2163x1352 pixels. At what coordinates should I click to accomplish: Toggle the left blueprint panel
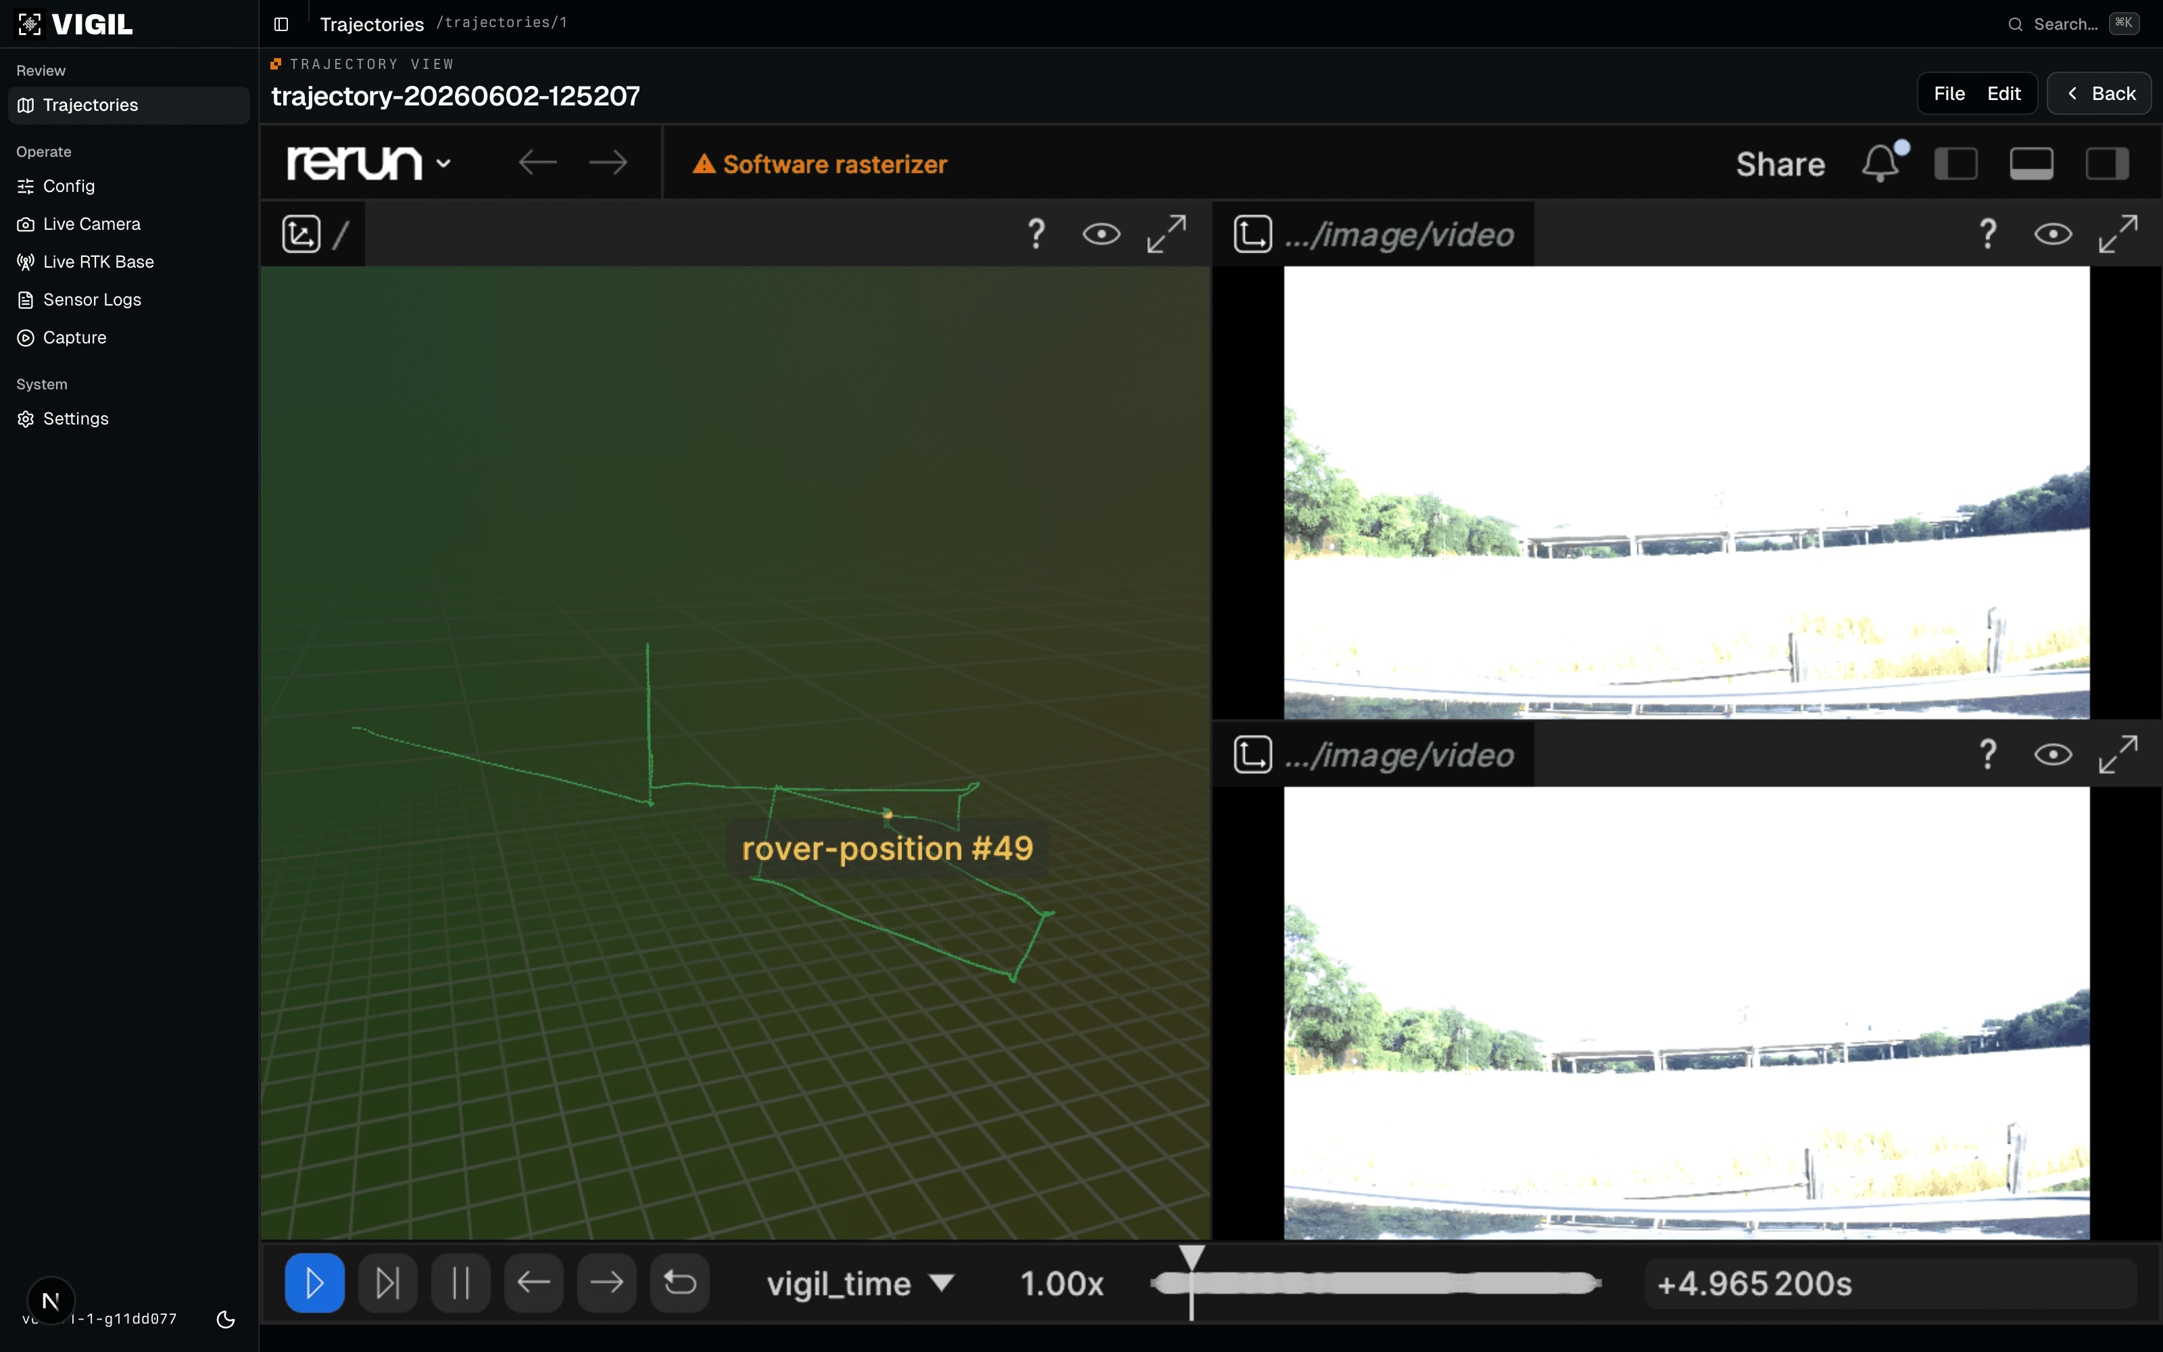click(1955, 164)
